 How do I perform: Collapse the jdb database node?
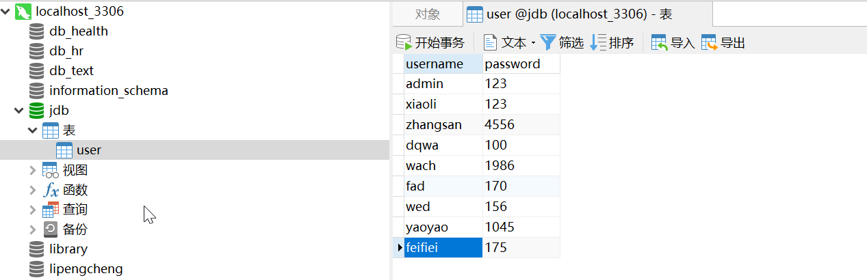pos(19,110)
